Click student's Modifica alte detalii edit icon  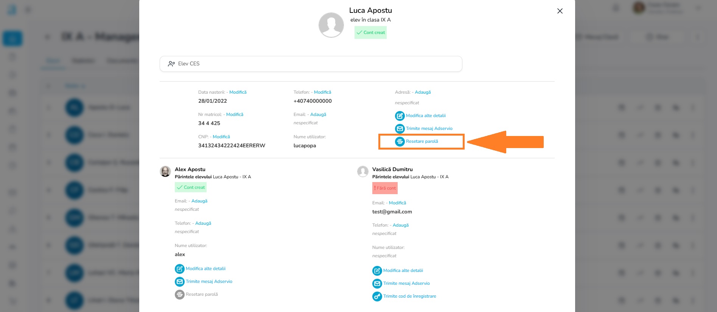[x=400, y=116]
